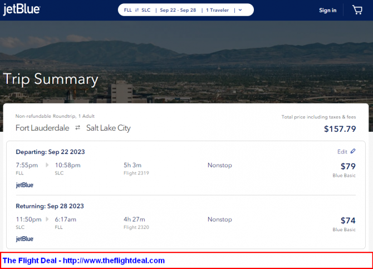Click 'Non-refundable Roundtrip, 1 Adult' text
The height and width of the screenshot is (269, 373).
(55, 116)
